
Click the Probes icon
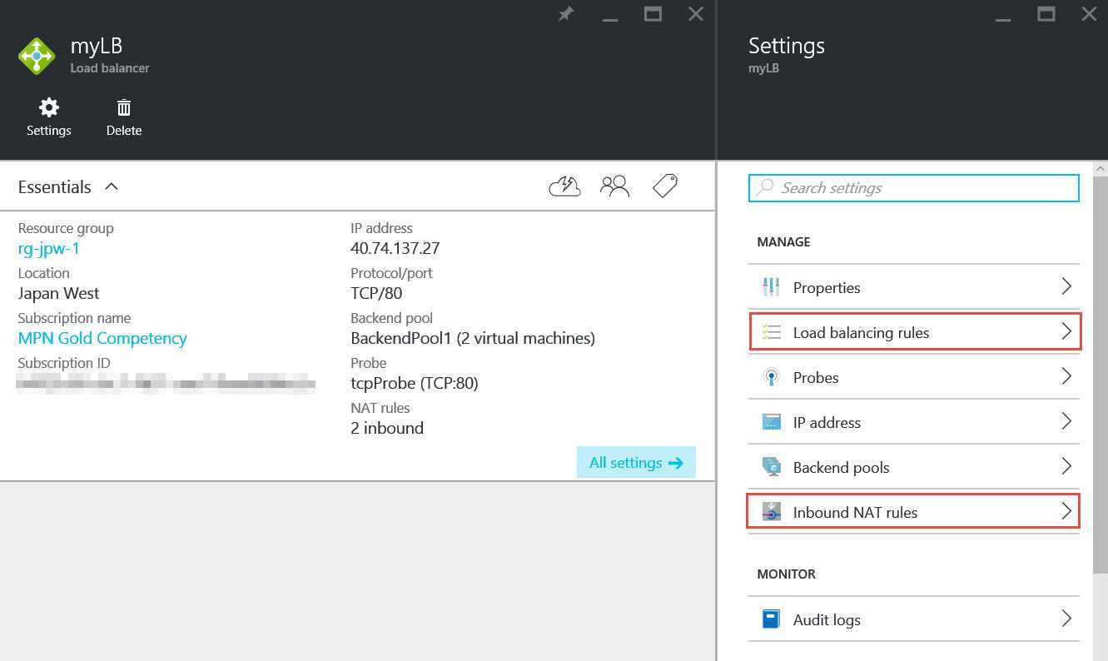(772, 377)
